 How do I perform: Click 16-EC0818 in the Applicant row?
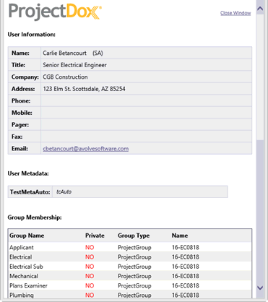[186, 247]
